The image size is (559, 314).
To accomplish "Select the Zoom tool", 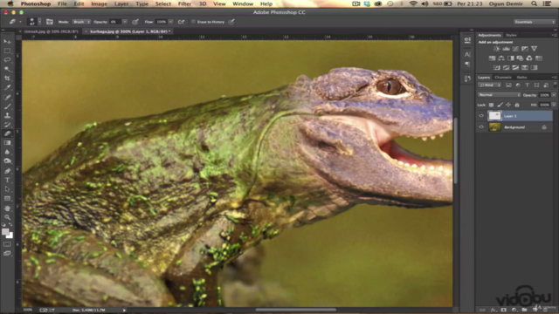I will tap(7, 217).
